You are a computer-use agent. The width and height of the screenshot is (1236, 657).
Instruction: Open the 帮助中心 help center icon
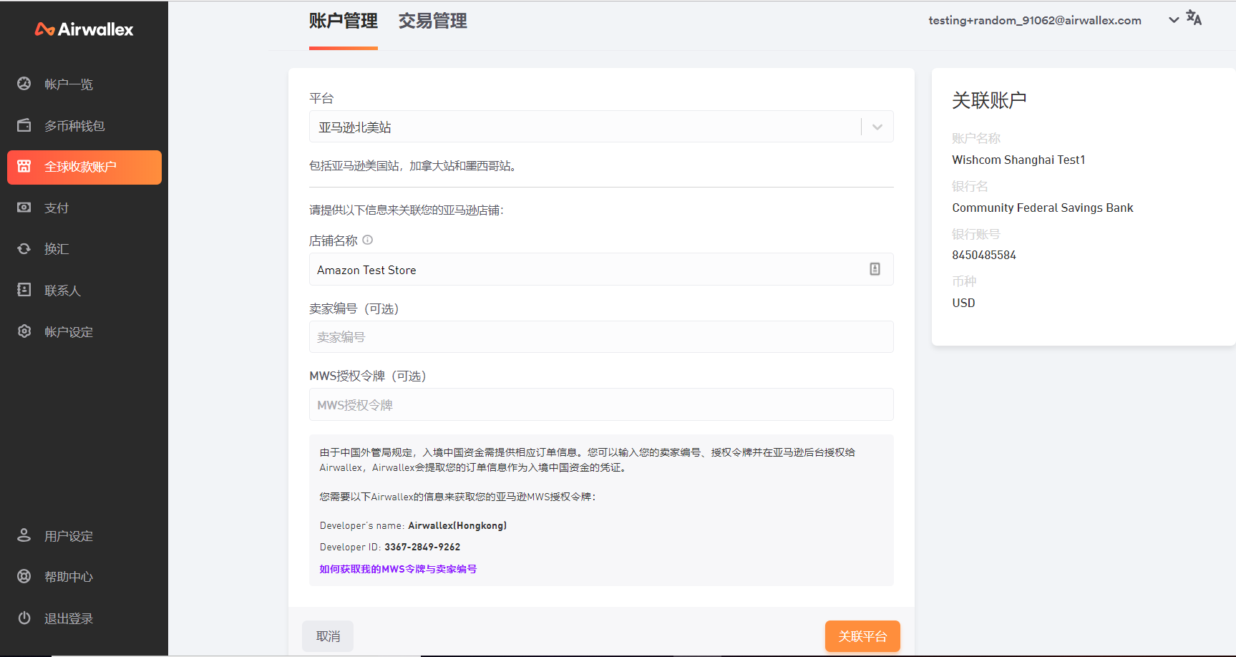point(24,576)
